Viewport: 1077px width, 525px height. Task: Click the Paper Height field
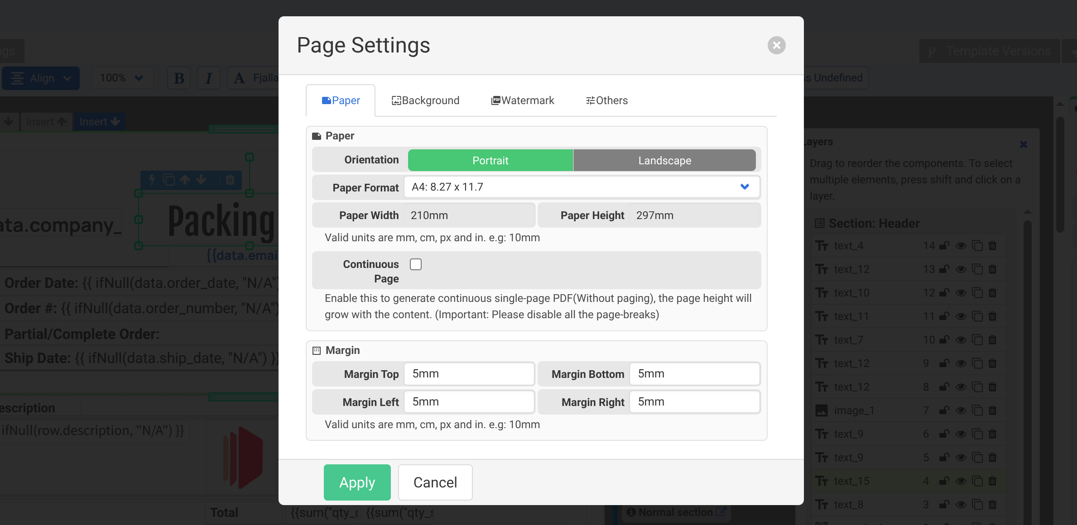(695, 215)
